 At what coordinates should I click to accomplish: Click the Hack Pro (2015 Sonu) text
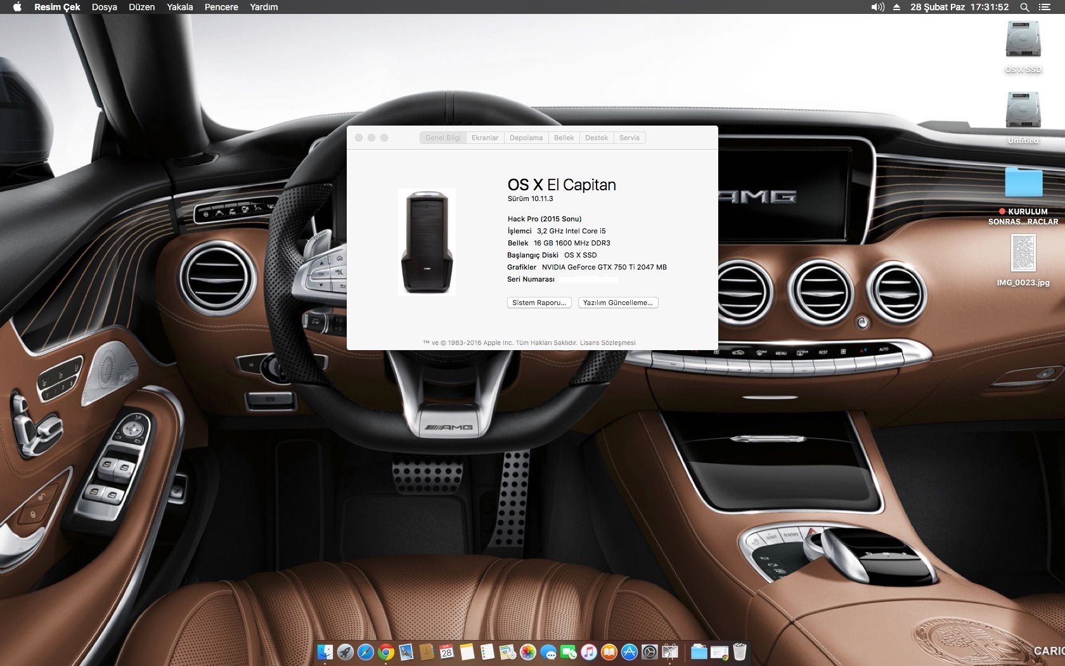click(x=545, y=219)
